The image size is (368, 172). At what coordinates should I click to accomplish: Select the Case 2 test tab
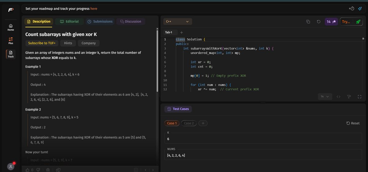click(x=189, y=123)
